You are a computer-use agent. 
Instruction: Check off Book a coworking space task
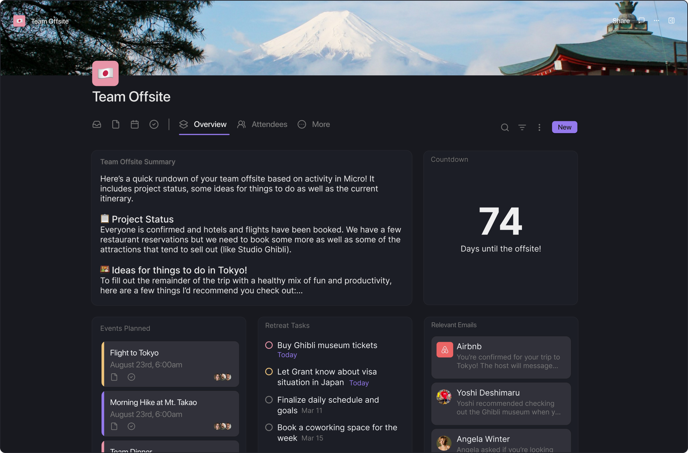click(x=269, y=428)
